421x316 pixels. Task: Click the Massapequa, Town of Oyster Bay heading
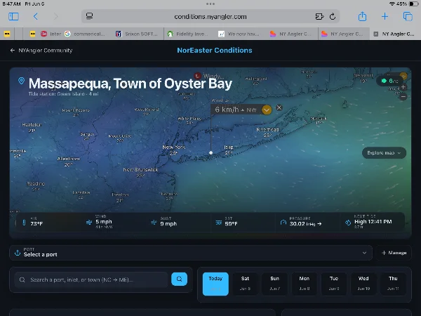[131, 84]
